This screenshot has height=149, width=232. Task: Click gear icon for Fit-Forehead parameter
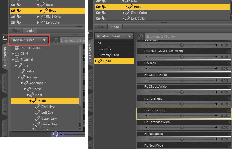[229, 99]
